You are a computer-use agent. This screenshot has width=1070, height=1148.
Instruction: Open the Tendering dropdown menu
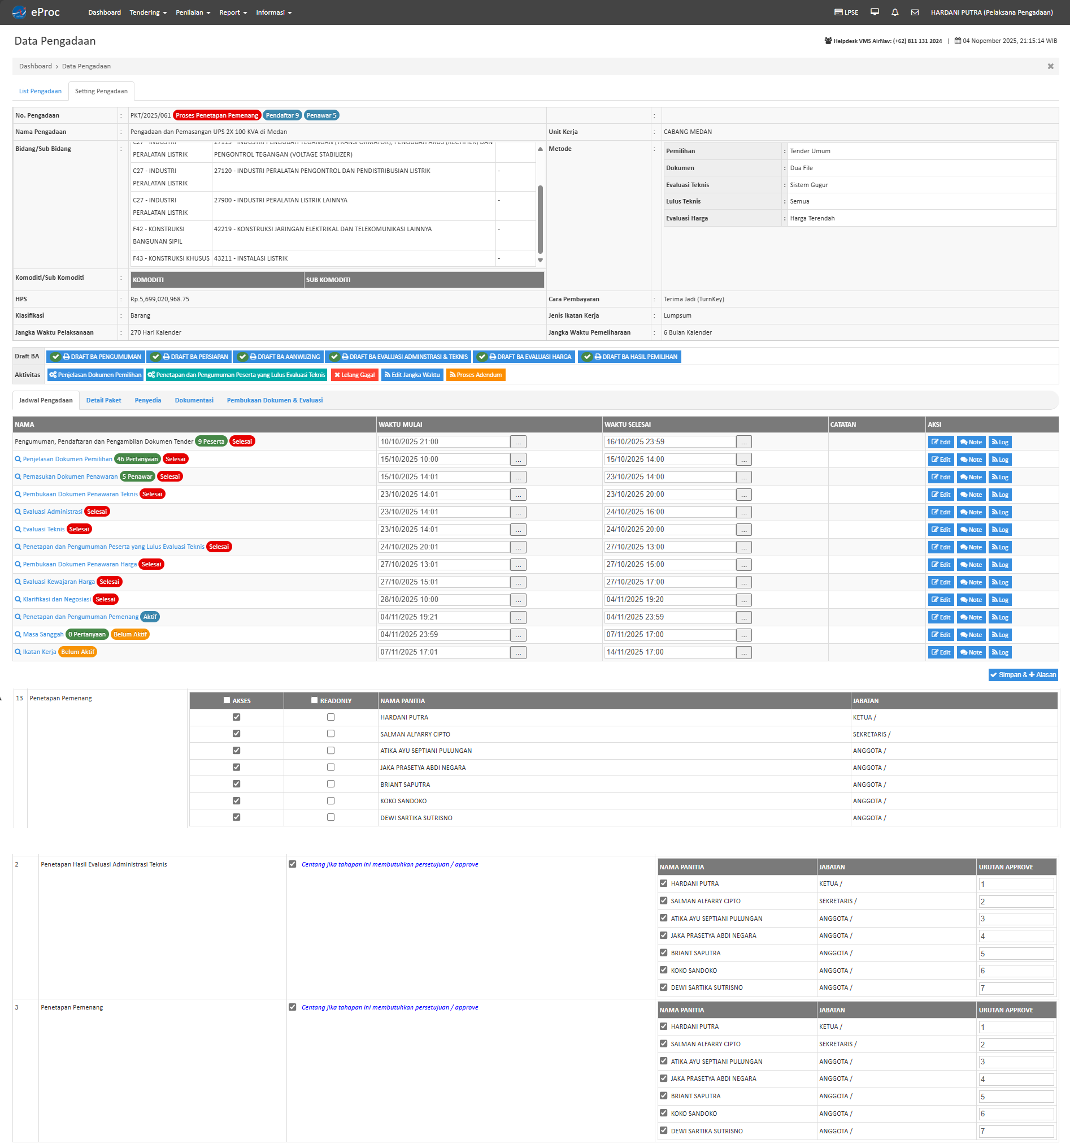pos(149,12)
